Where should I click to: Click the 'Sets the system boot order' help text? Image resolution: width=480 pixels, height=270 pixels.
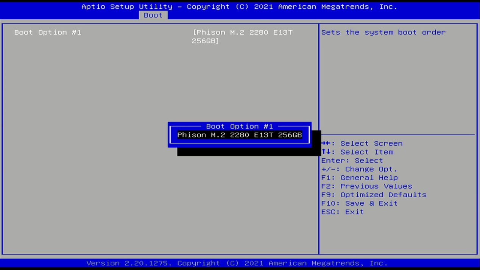[x=383, y=33]
